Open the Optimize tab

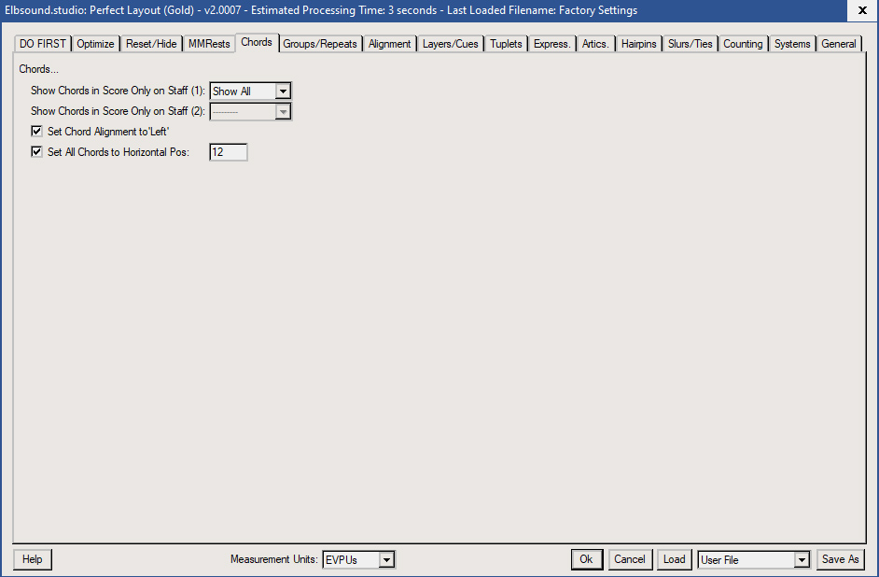point(95,44)
